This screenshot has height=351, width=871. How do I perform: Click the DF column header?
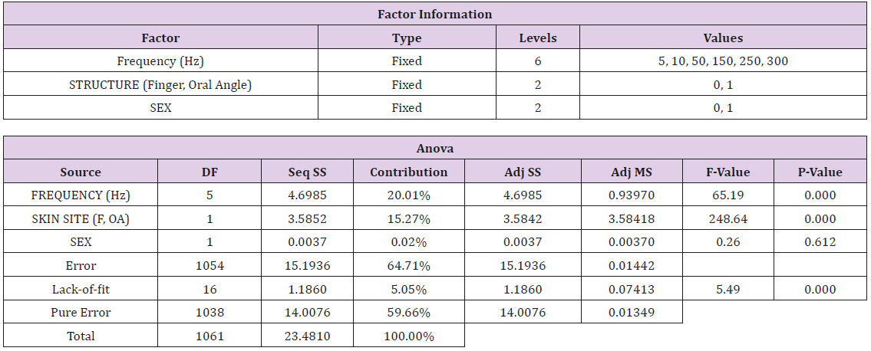click(x=209, y=172)
